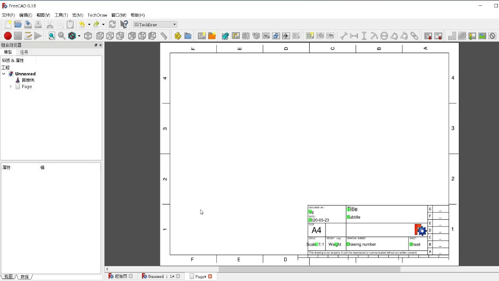Switch to the 任务 tab
This screenshot has height=281, width=499.
pyautogui.click(x=24, y=52)
